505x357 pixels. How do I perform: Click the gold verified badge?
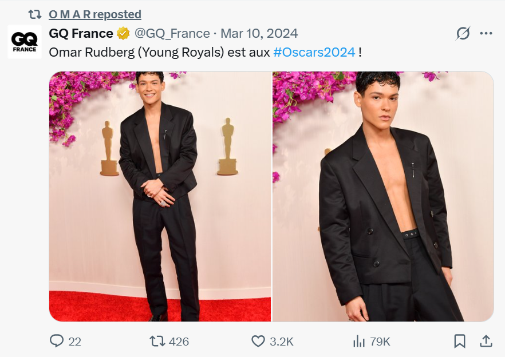(123, 33)
